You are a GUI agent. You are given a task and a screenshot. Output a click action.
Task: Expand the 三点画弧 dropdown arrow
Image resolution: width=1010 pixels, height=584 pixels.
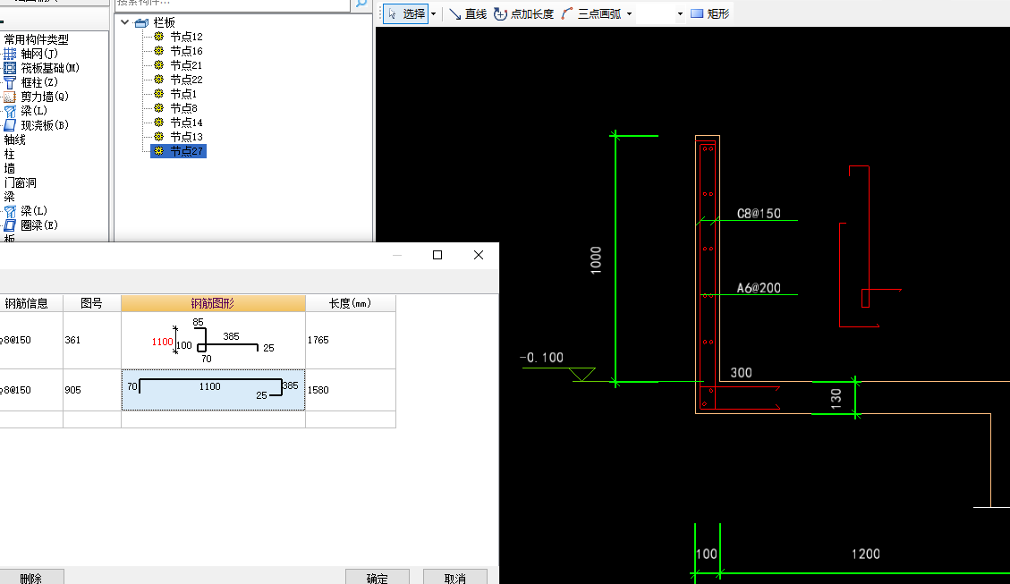click(x=629, y=13)
